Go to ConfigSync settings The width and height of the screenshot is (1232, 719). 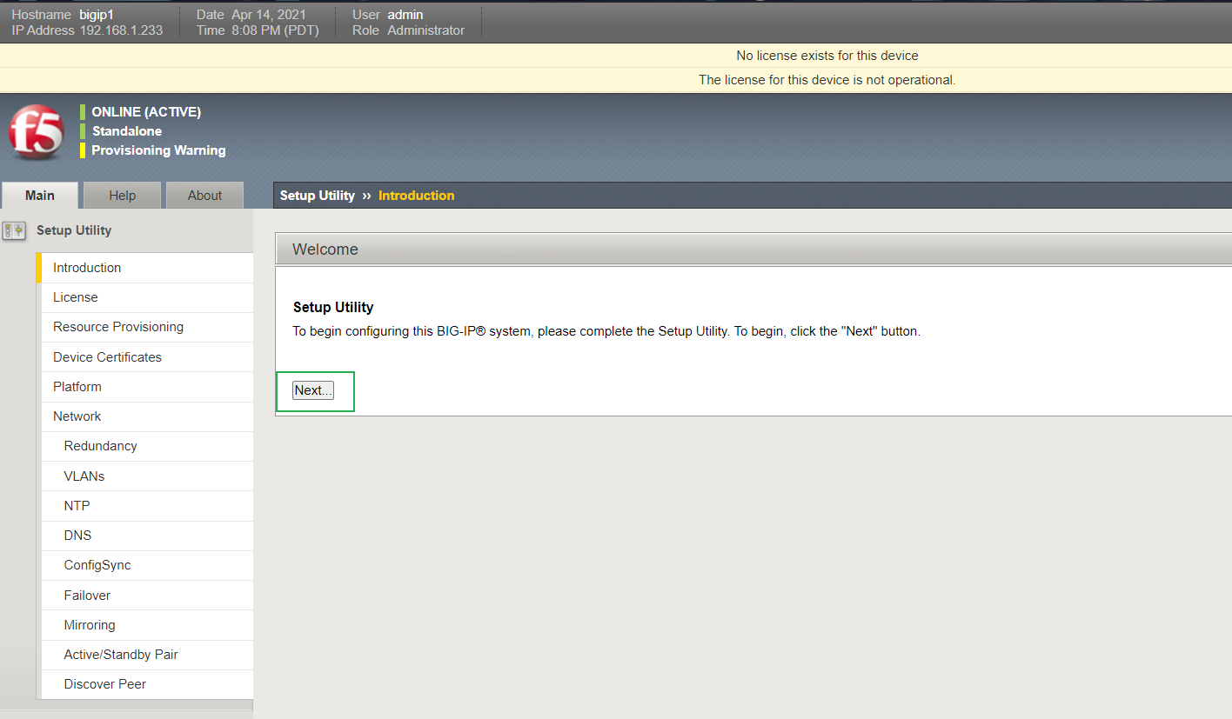pyautogui.click(x=145, y=565)
